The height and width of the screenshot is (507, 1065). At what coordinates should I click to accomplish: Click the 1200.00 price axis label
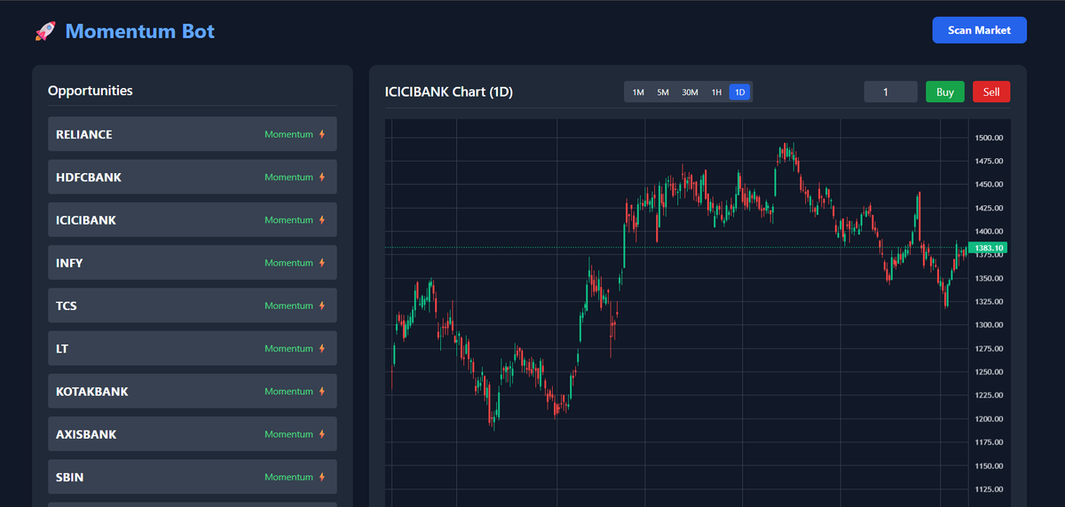[x=989, y=419]
